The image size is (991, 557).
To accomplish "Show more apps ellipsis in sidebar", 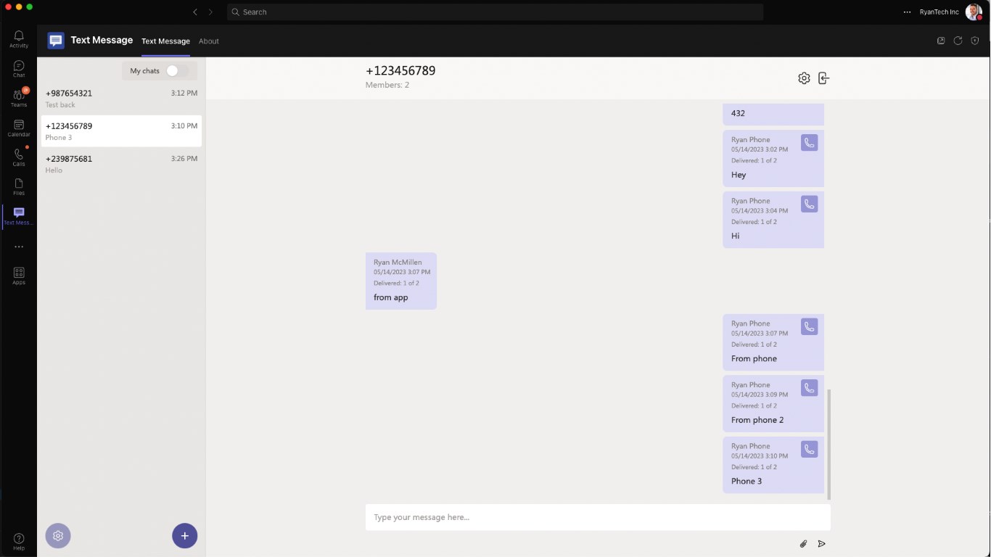I will 19,247.
